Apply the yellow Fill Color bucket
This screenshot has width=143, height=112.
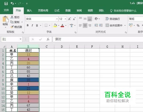tap(55, 25)
